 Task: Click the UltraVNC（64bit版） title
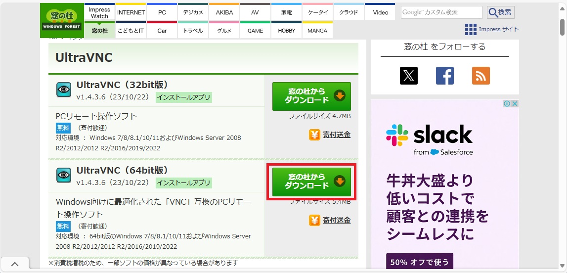point(123,170)
